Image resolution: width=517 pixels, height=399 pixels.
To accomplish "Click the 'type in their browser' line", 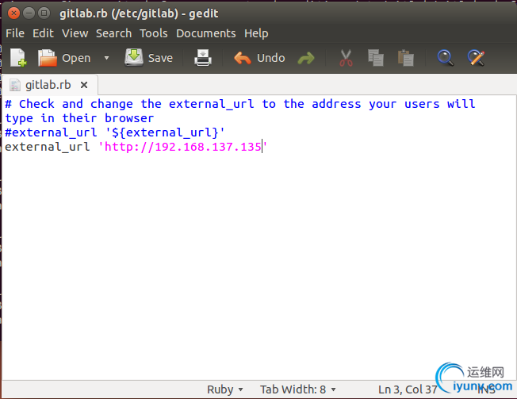I will (79, 118).
